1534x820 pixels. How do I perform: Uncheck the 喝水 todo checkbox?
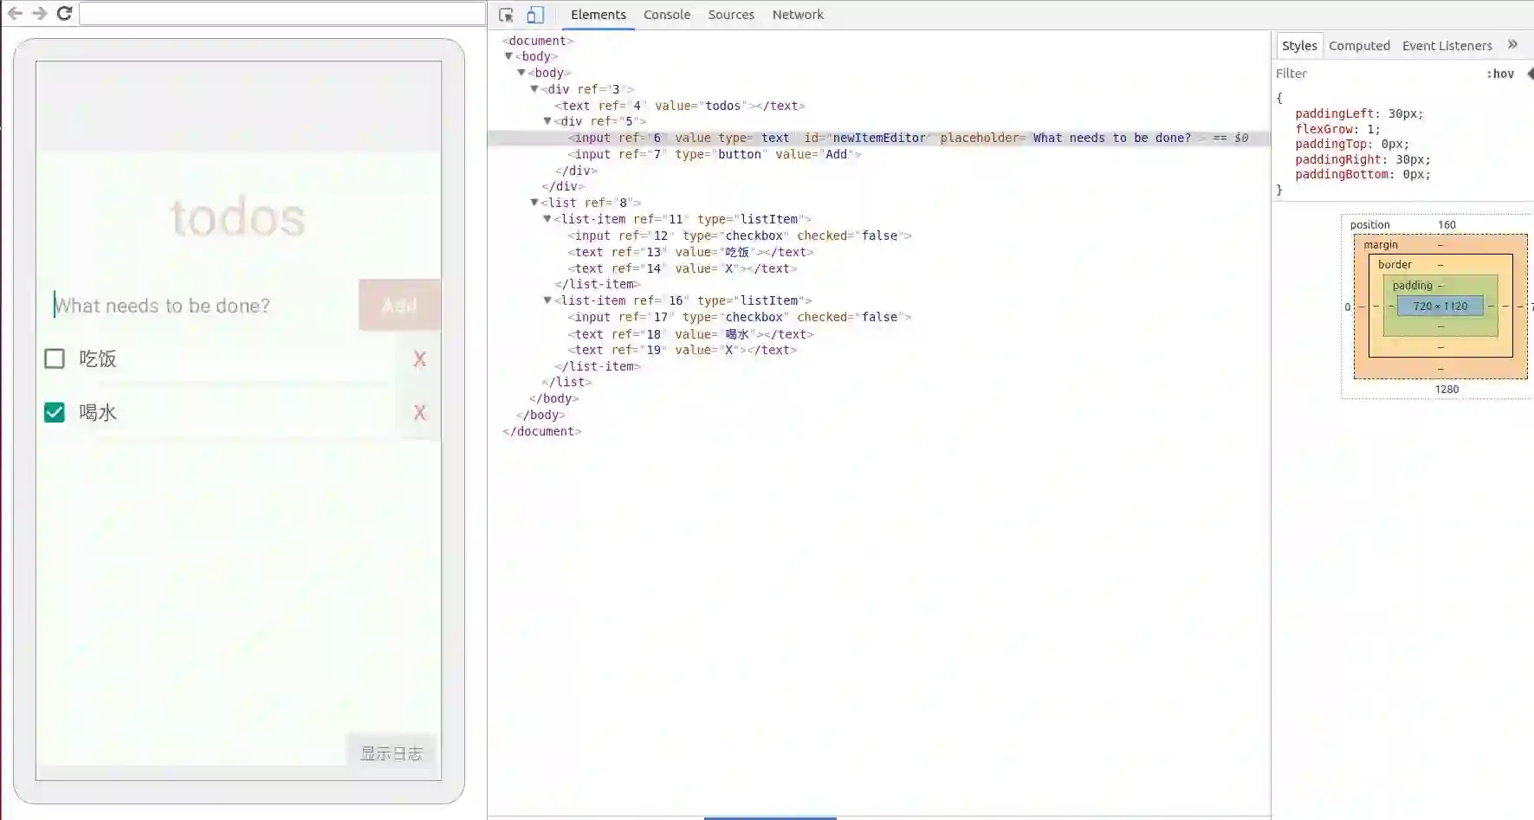coord(55,412)
